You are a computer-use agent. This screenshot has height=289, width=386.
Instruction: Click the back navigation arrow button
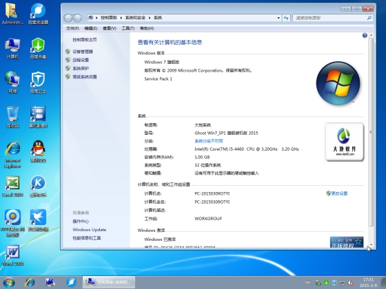point(68,18)
